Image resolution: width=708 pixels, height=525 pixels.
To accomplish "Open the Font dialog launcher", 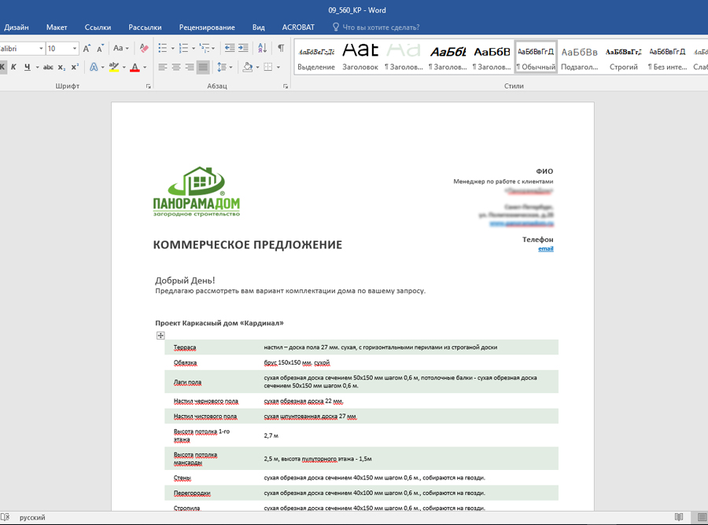I will click(149, 86).
